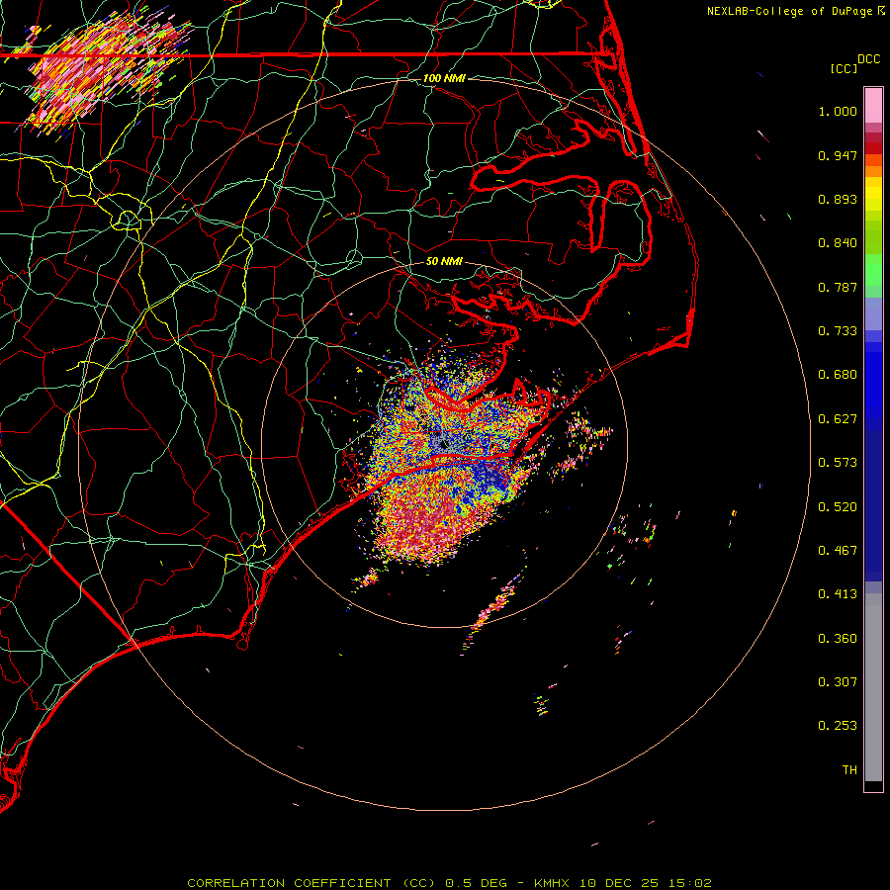Select the 0.947 scale value
Viewport: 890px width, 890px height.
pyautogui.click(x=838, y=155)
